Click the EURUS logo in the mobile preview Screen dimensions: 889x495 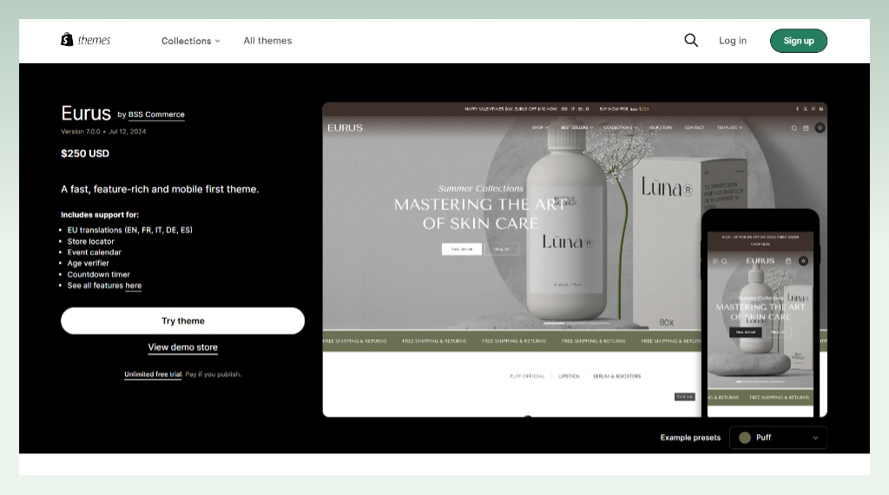(x=761, y=261)
